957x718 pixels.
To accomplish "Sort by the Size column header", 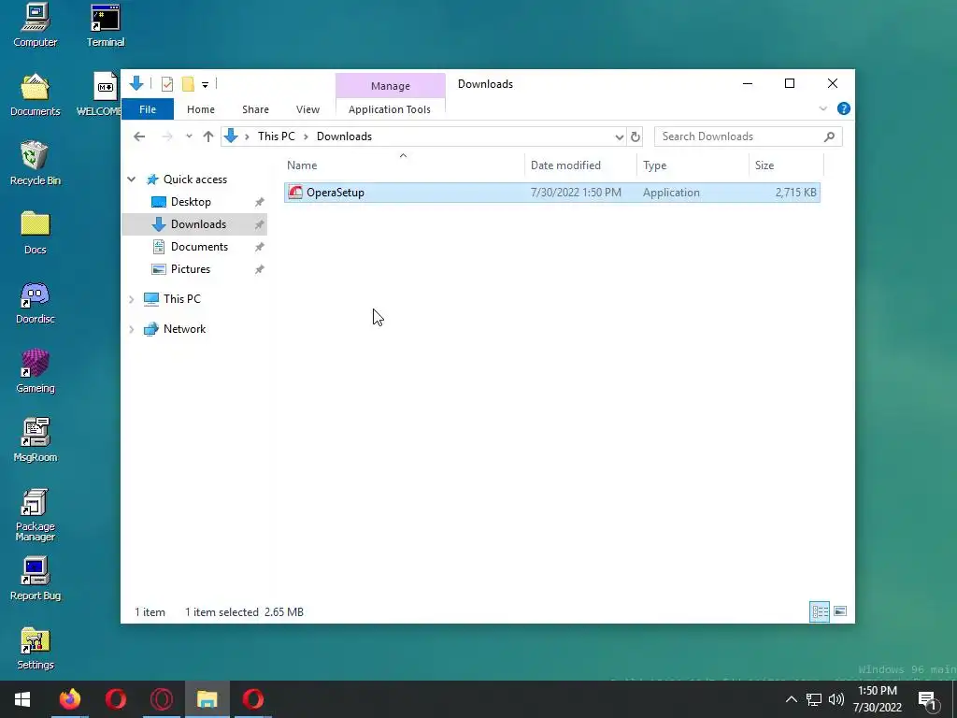I will click(786, 165).
